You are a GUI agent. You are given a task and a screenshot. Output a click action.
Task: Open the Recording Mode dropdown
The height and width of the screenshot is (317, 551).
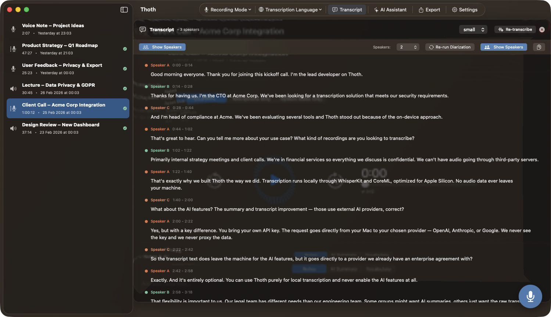228,10
